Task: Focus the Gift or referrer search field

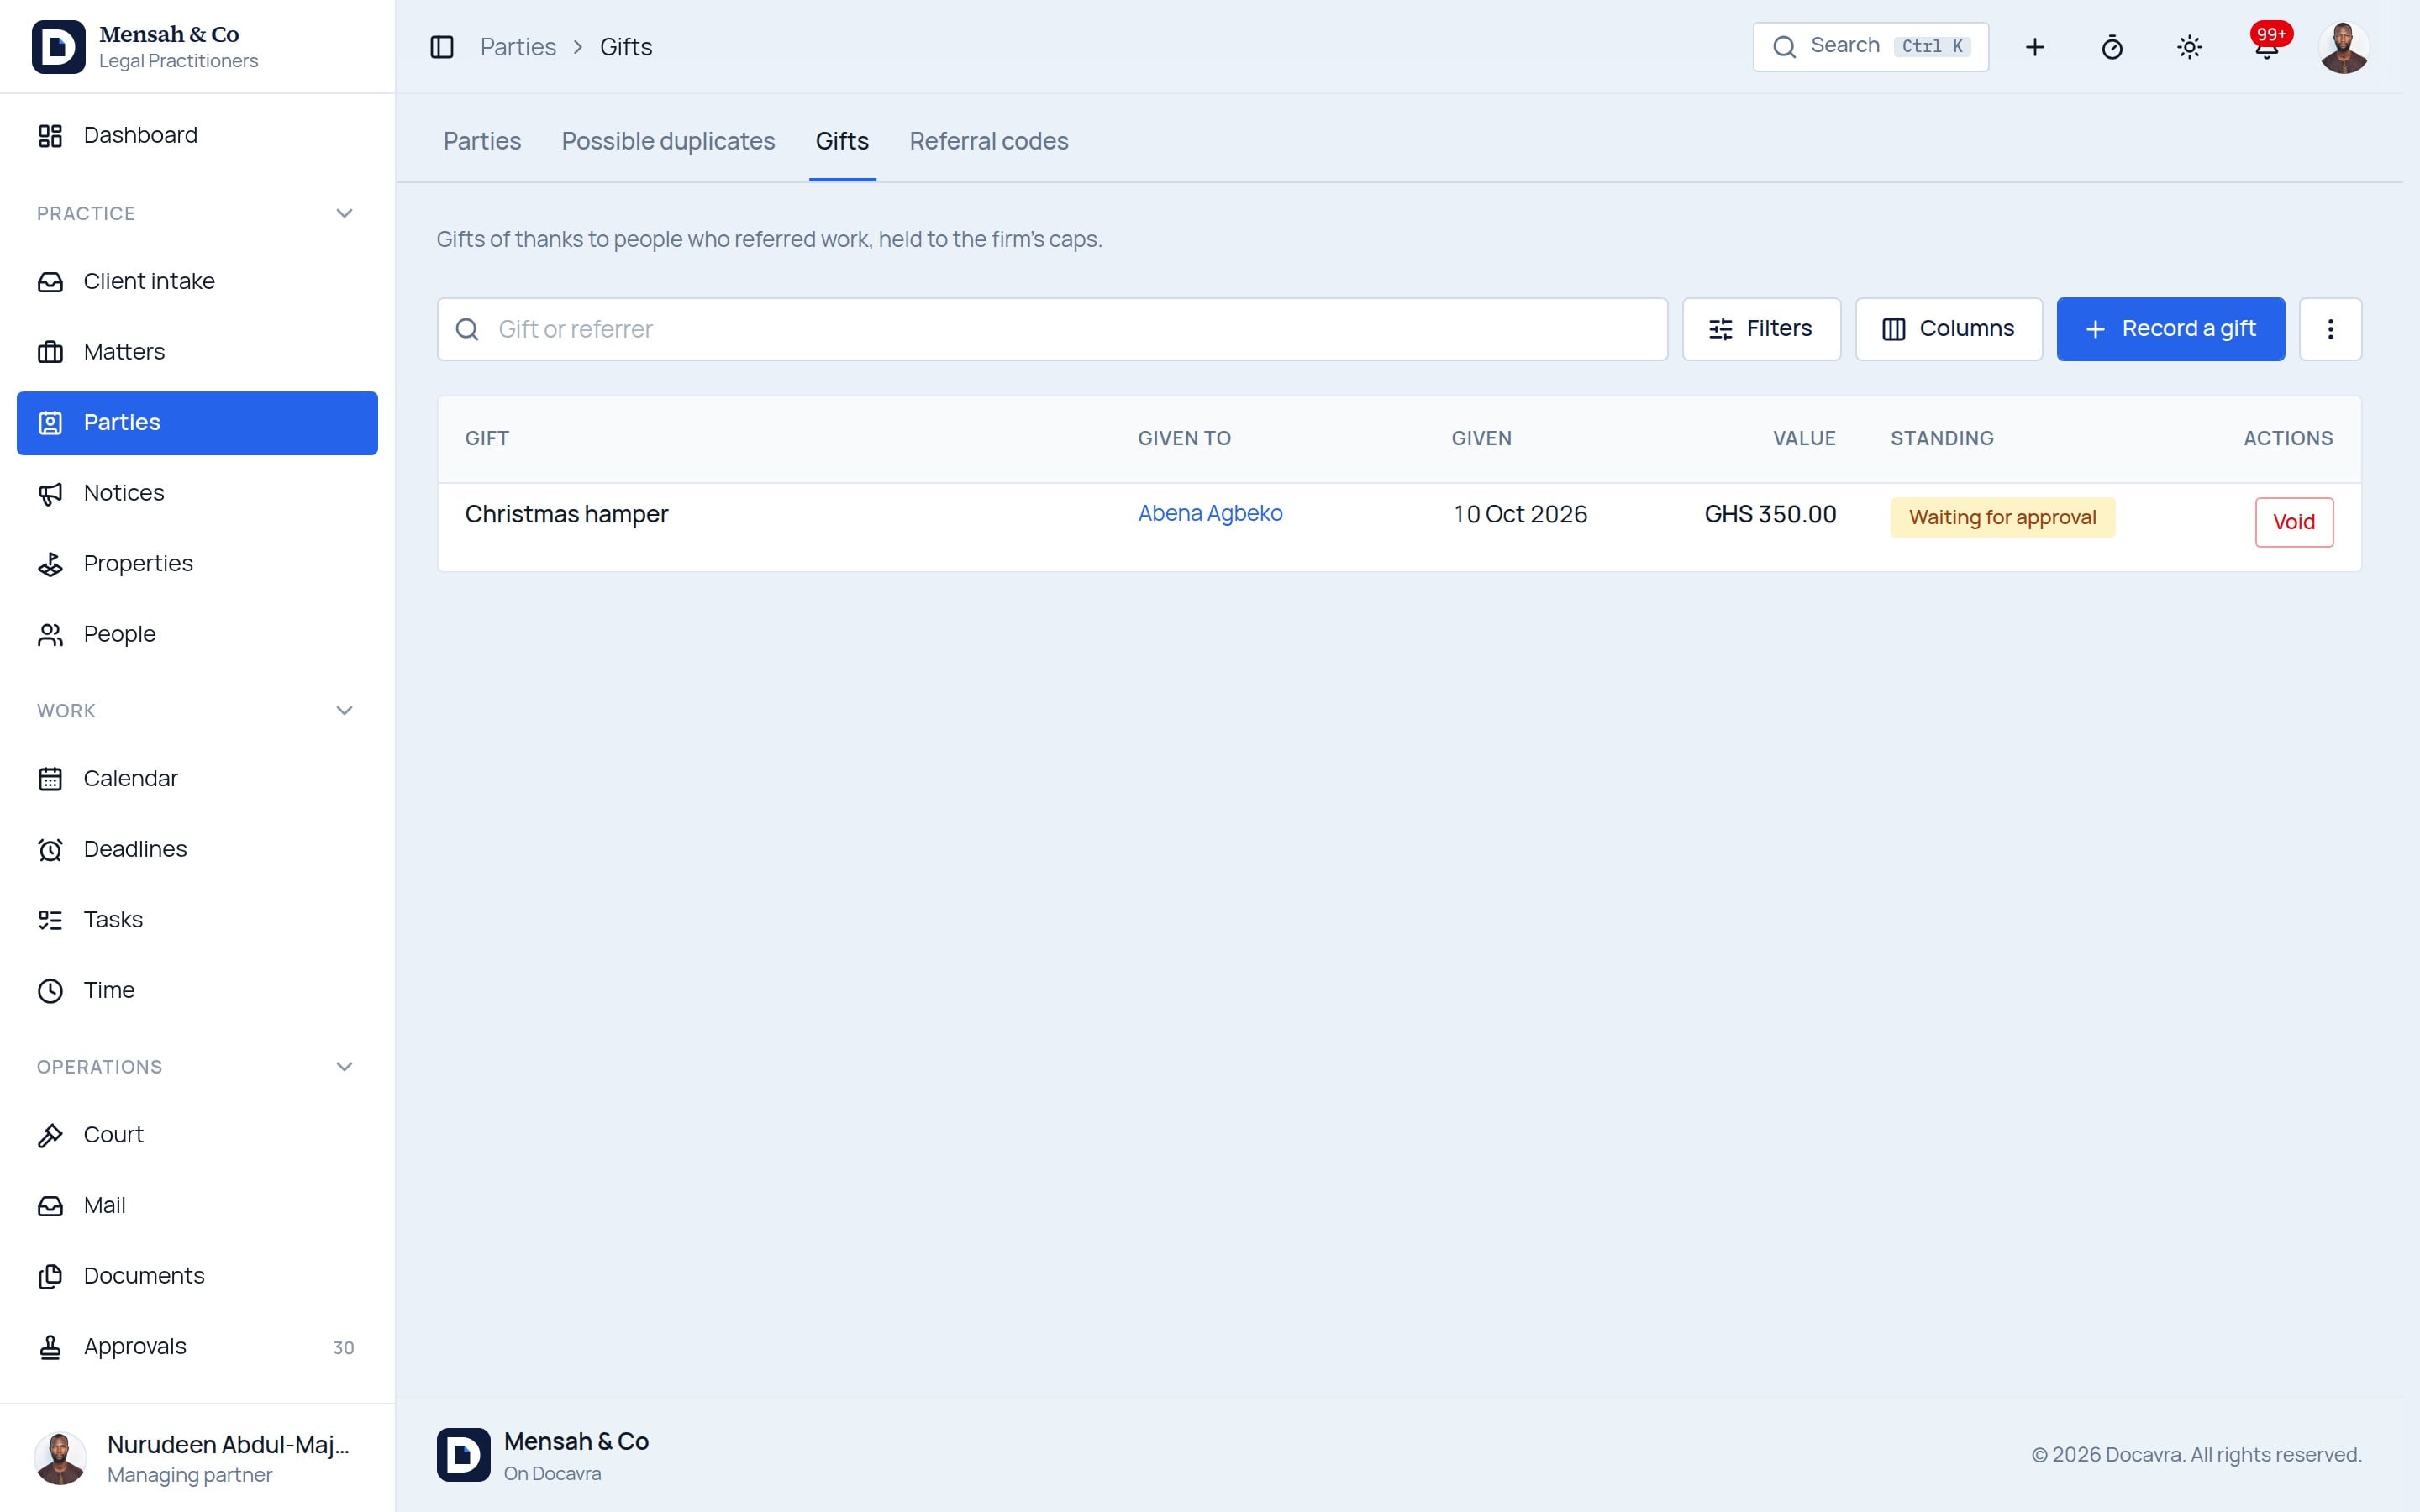Action: 1052,329
